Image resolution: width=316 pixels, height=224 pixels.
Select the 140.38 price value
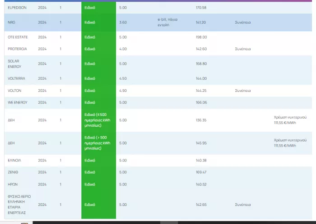click(201, 160)
